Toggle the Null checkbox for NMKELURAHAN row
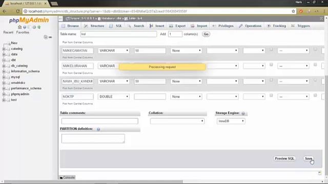The height and width of the screenshot is (184, 328). click(271, 65)
